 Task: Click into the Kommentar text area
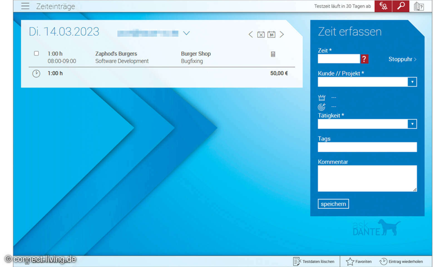tap(367, 178)
